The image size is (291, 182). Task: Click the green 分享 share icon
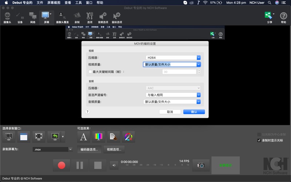pos(268,17)
